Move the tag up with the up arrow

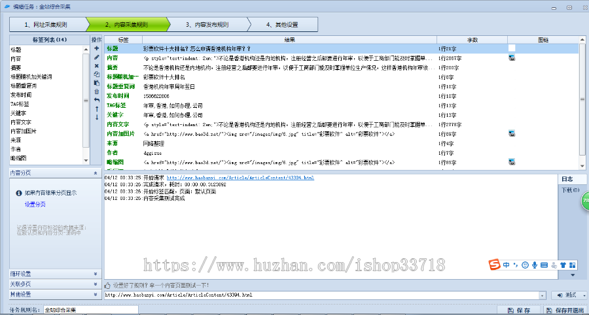pos(97,108)
